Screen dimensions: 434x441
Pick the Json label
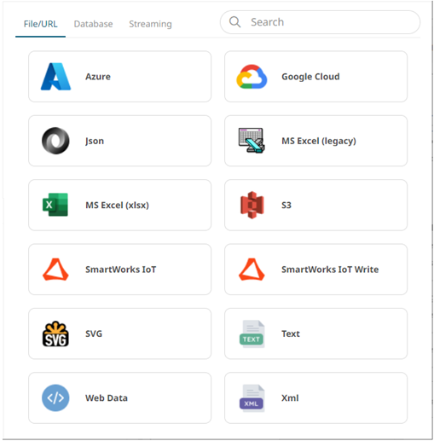click(x=95, y=141)
